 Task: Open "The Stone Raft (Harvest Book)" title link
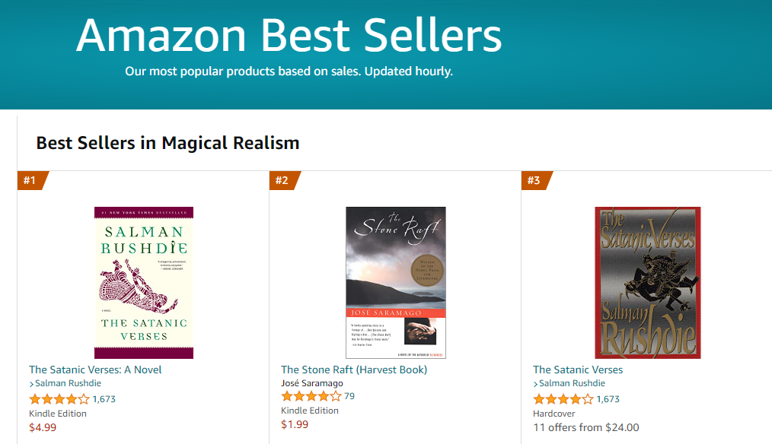point(354,369)
